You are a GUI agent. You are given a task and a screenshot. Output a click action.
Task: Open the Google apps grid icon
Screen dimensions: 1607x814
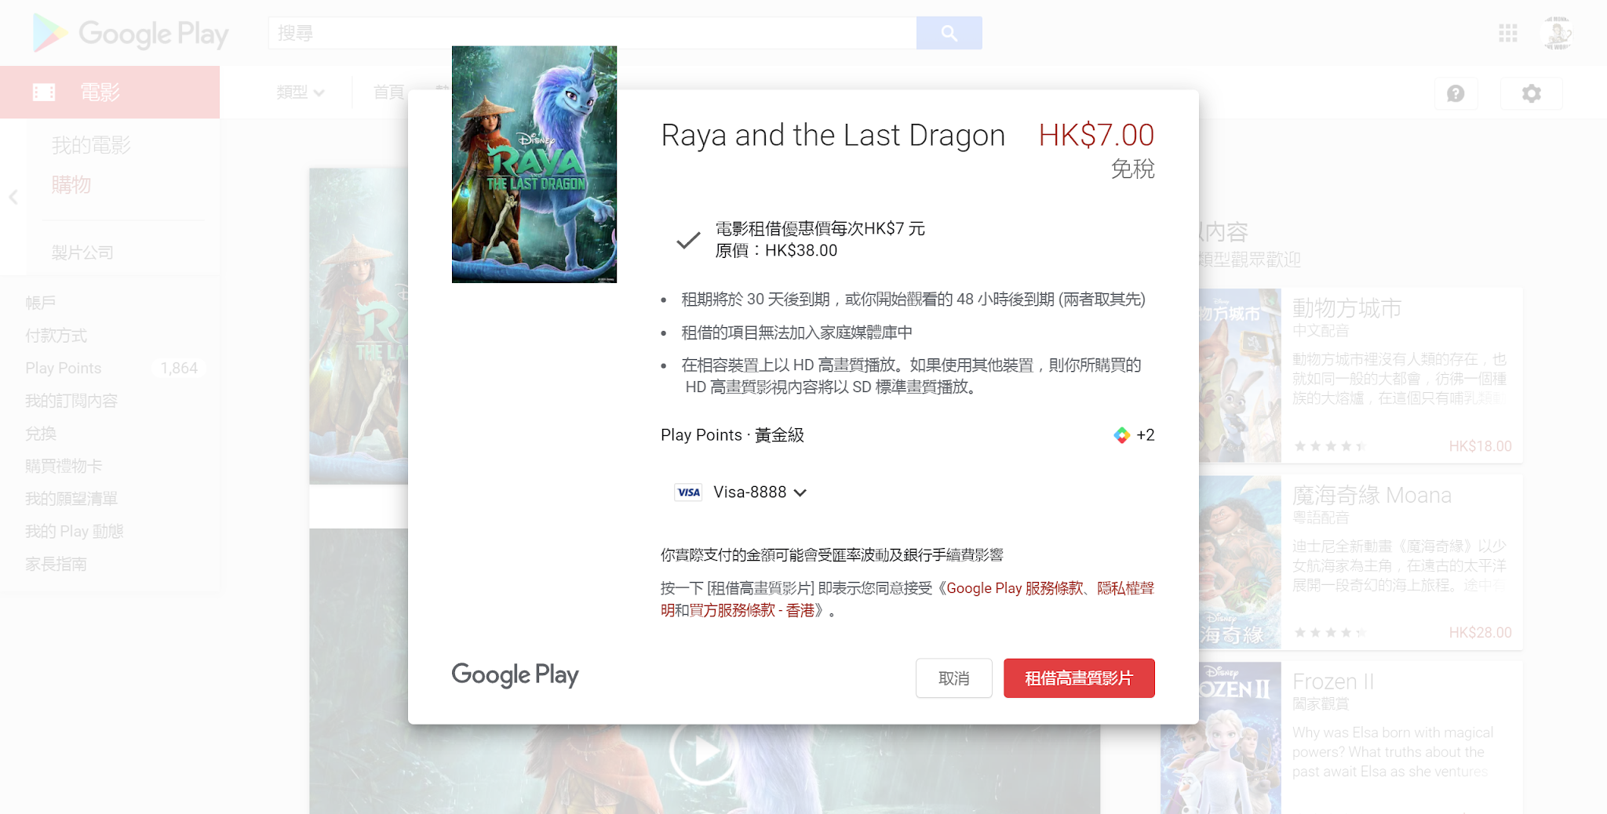pos(1507,33)
